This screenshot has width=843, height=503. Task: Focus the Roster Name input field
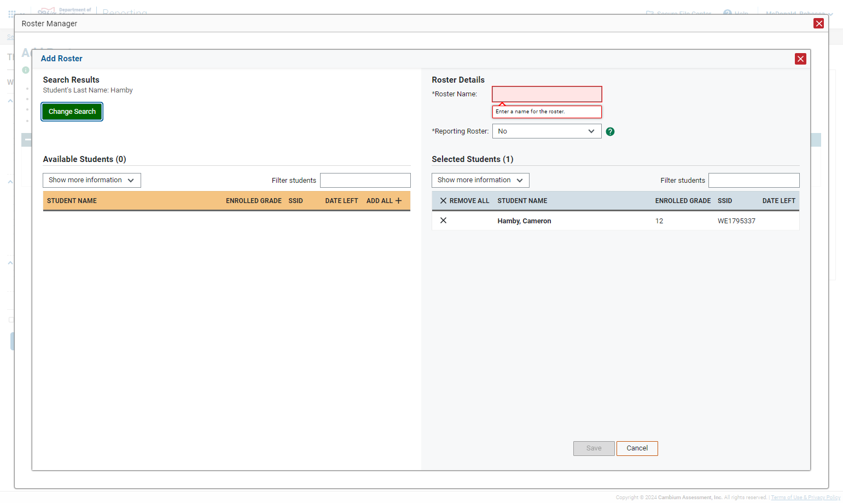[547, 94]
